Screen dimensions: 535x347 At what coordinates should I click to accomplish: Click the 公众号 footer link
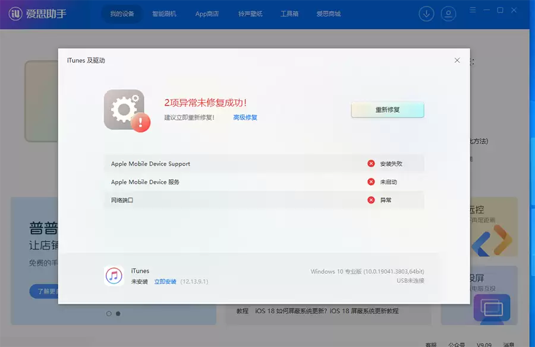click(457, 345)
